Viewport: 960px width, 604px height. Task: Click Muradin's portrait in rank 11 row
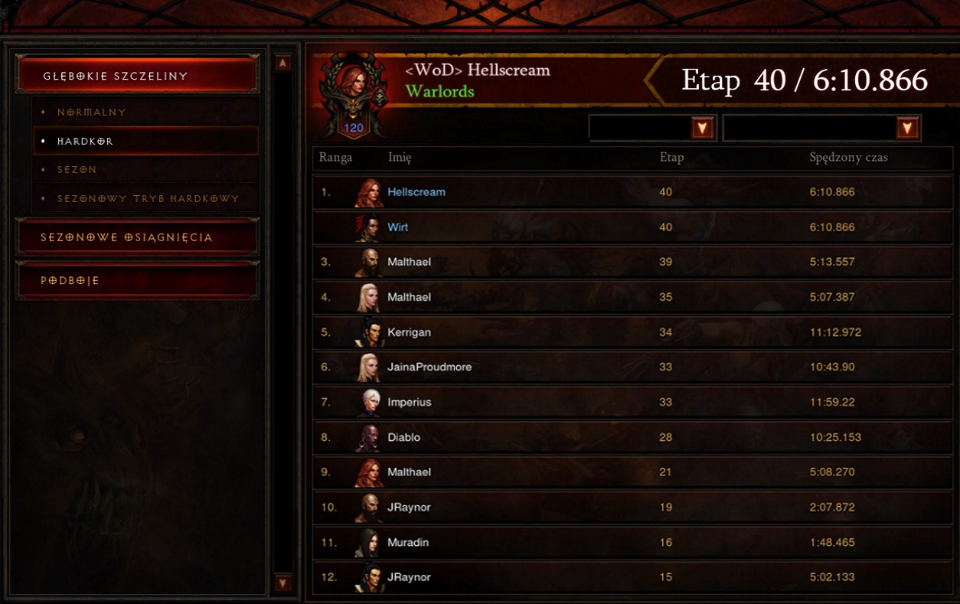click(369, 542)
